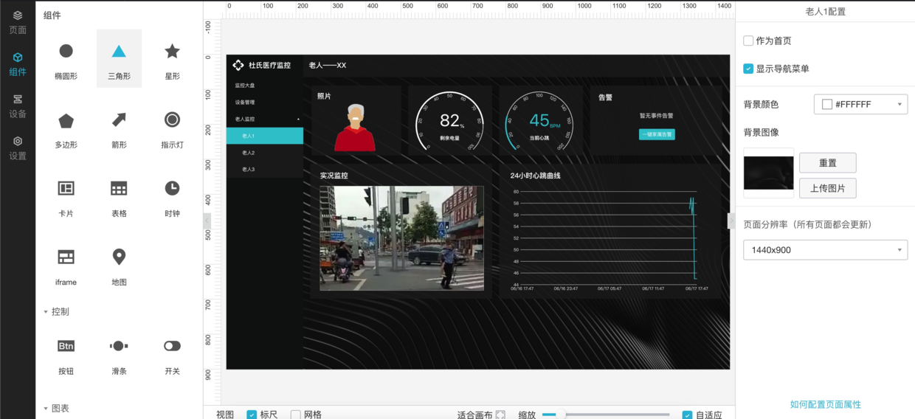Select the 地图 map component

click(119, 265)
